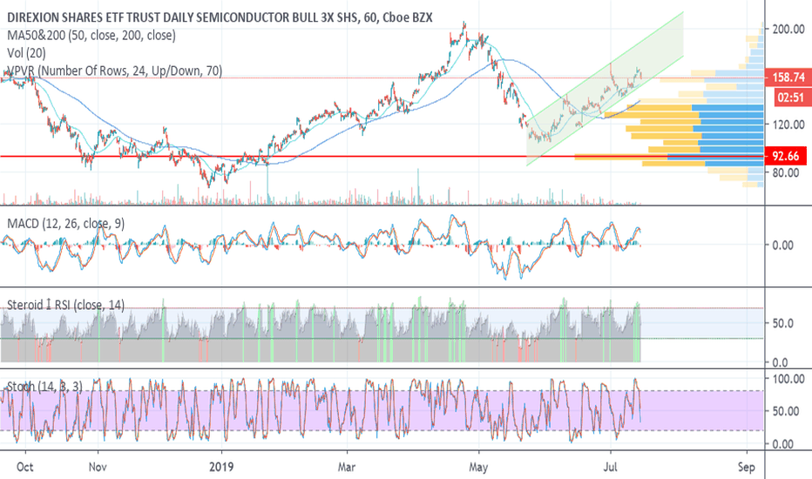This screenshot has width=812, height=479.
Task: Click the Mar label on time axis
Action: coord(347,467)
